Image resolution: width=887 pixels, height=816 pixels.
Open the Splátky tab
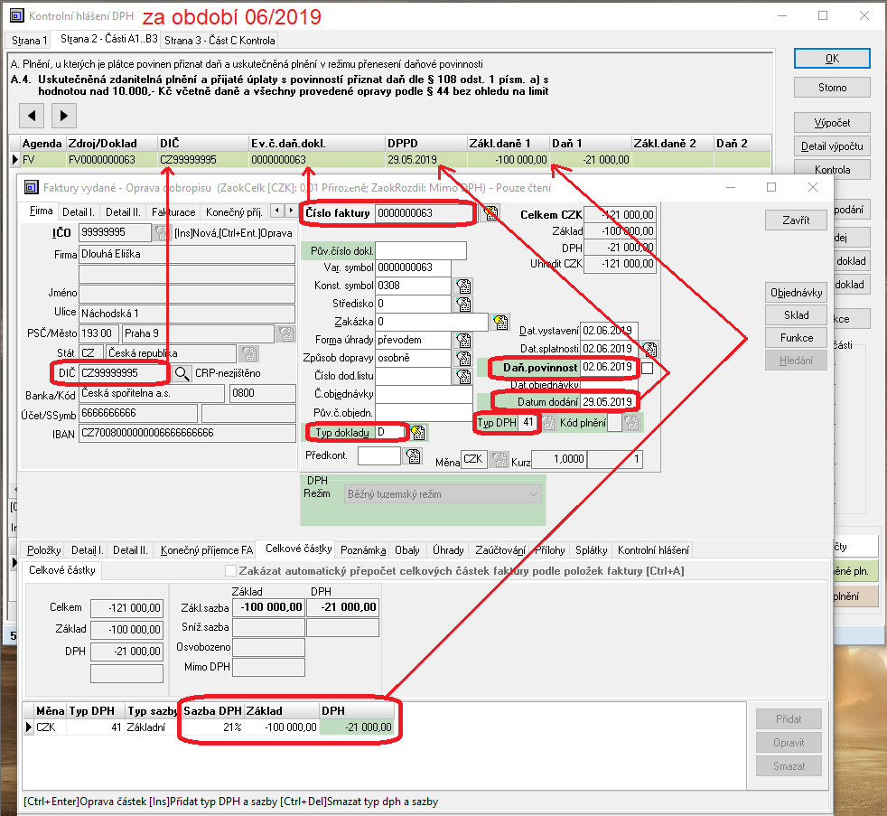coord(591,550)
